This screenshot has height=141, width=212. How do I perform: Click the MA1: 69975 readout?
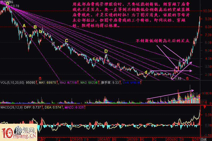coord(47,83)
